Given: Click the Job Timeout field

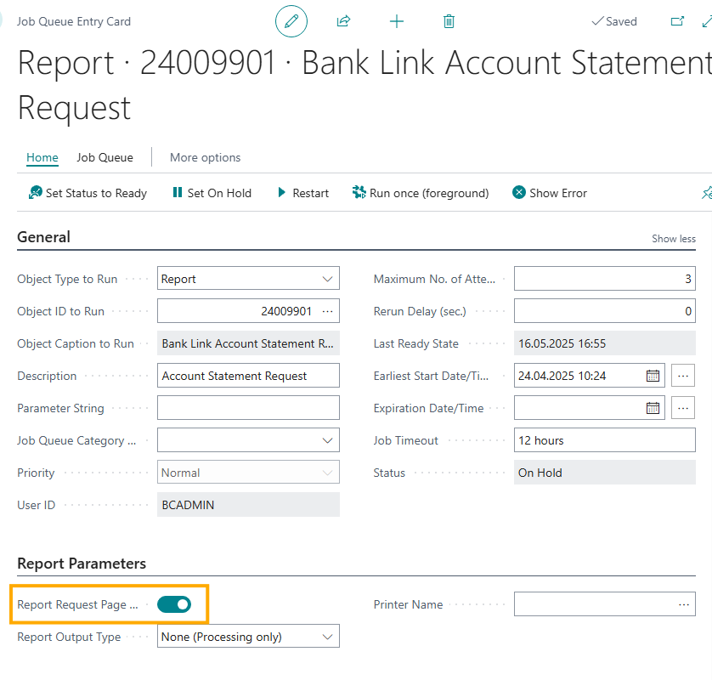Looking at the screenshot, I should (604, 440).
